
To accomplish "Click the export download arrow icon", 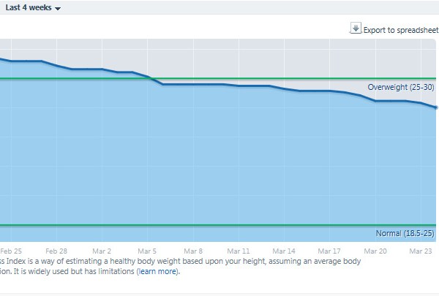I will (x=356, y=29).
